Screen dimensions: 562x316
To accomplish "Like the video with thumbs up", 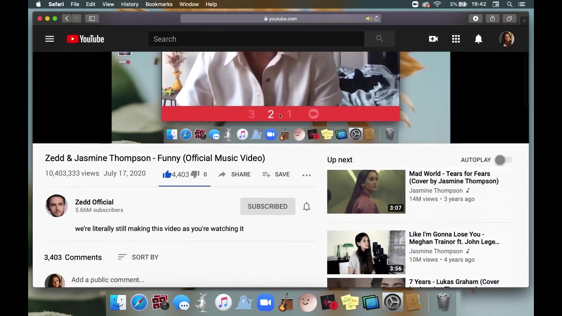I will click(167, 174).
